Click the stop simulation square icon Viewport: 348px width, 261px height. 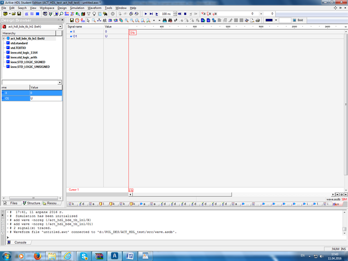(185, 13)
